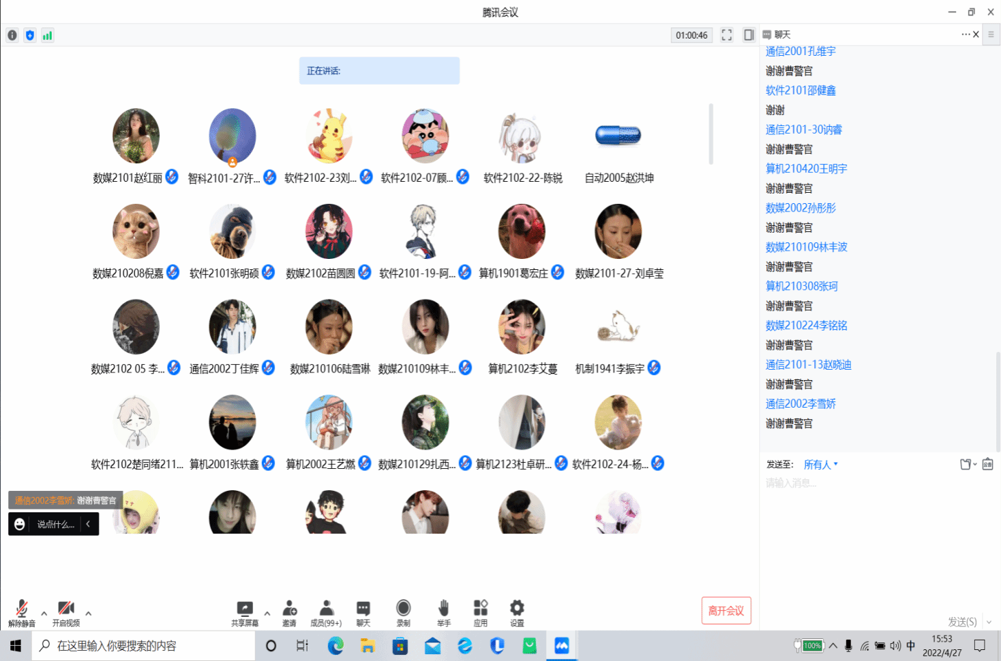This screenshot has height=661, width=1001.
Task: Raise hand with 举手
Action: (443, 613)
